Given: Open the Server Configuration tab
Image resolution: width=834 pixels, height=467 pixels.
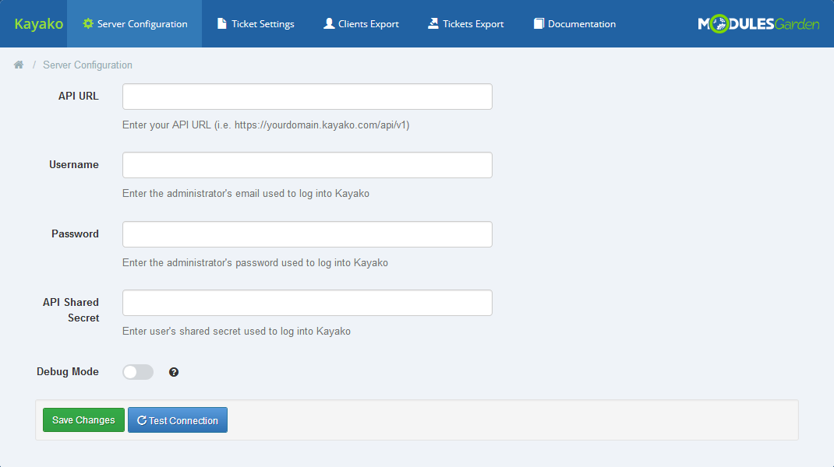Looking at the screenshot, I should (x=135, y=24).
